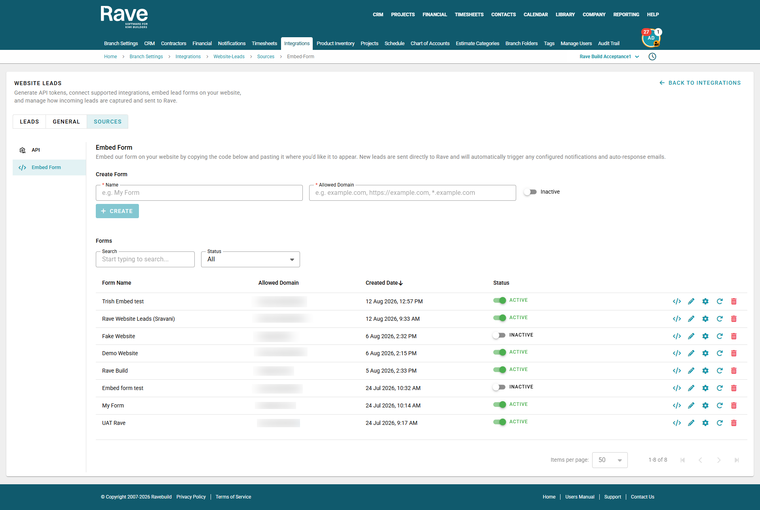Edit the UAT Rave form

(691, 423)
